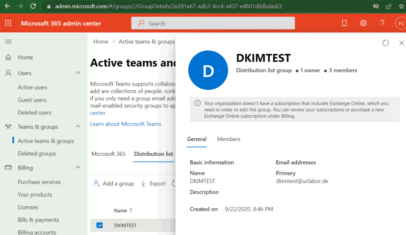Open the mobile app phone icon
406x235 pixels.
pos(344,23)
